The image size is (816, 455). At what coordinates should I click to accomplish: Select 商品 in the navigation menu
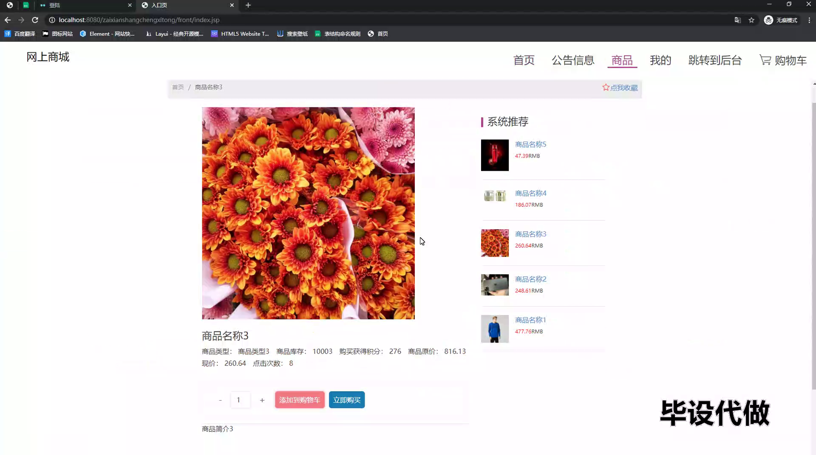[x=622, y=60]
